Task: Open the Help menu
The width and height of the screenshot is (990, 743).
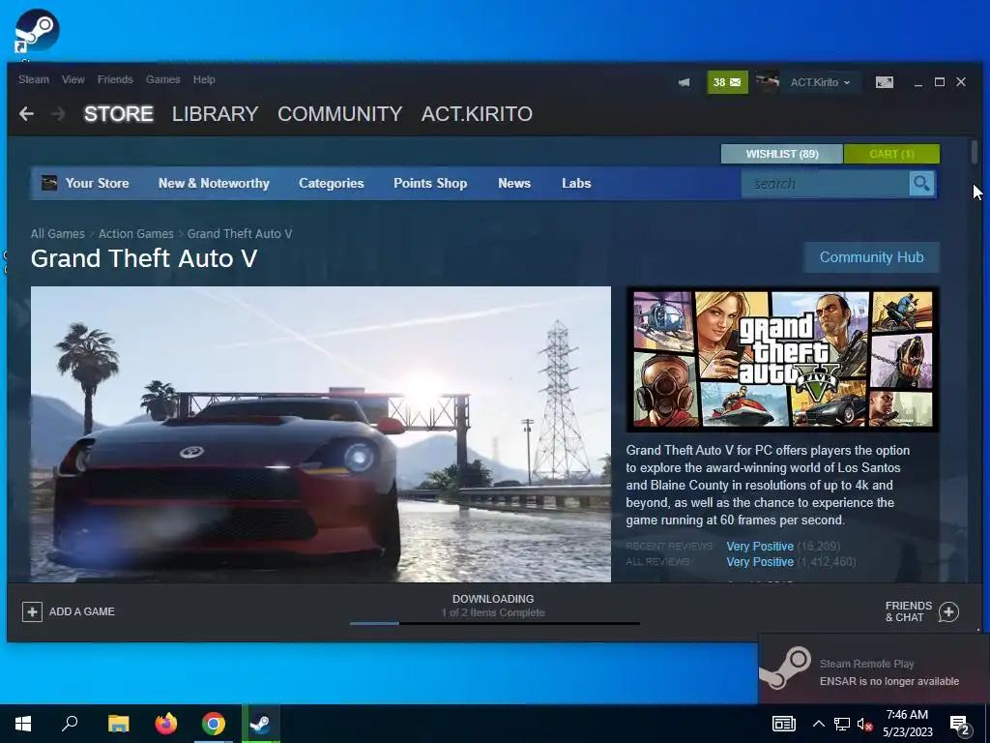Action: coord(204,79)
